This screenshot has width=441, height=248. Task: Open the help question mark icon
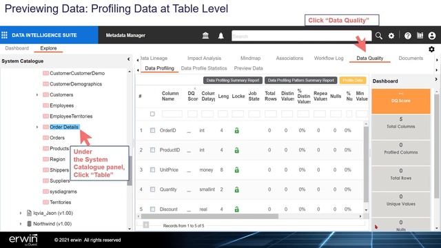click(408, 36)
